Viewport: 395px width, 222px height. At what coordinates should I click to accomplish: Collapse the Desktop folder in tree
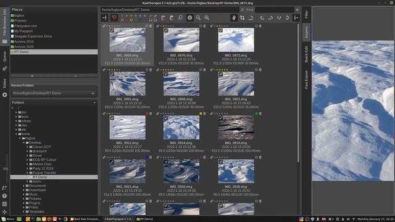coord(23,142)
